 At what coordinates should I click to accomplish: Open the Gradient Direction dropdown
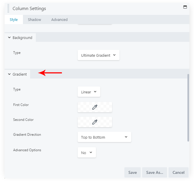coord(104,137)
